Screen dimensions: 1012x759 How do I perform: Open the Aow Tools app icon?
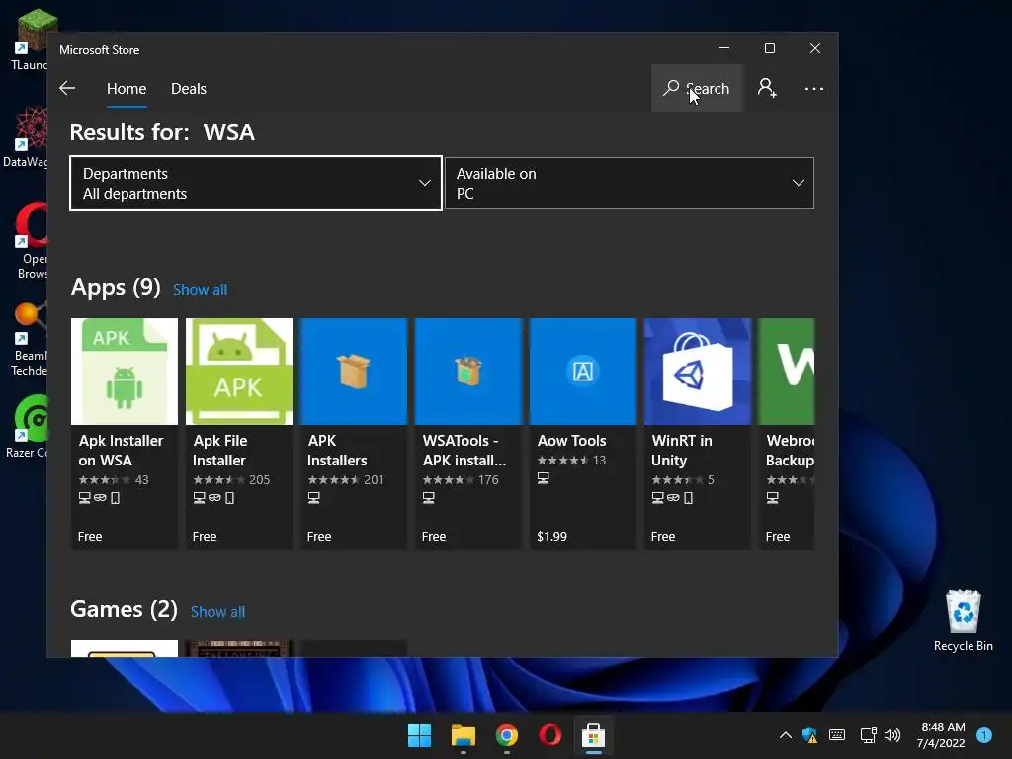point(583,372)
